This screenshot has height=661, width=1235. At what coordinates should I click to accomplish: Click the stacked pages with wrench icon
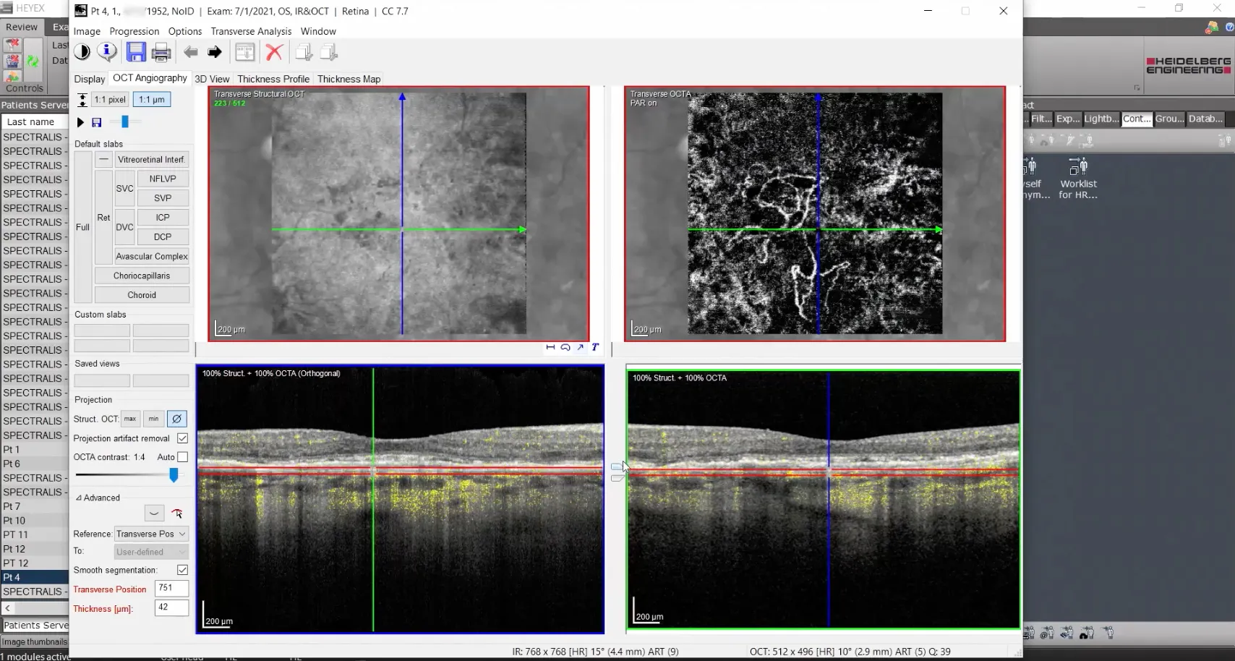(x=329, y=52)
